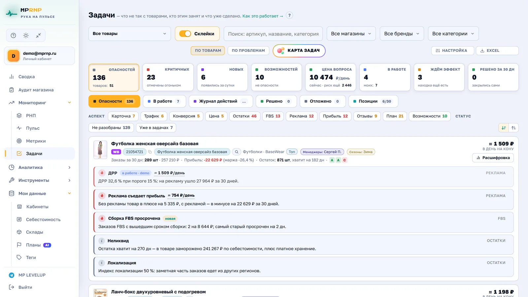
Task: Filter by the 'Не разобраны 139' status chip
Action: pos(111,128)
